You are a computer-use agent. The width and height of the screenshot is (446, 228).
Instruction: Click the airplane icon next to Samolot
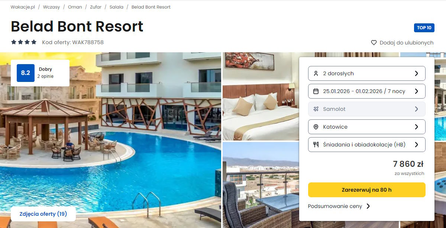coord(316,109)
